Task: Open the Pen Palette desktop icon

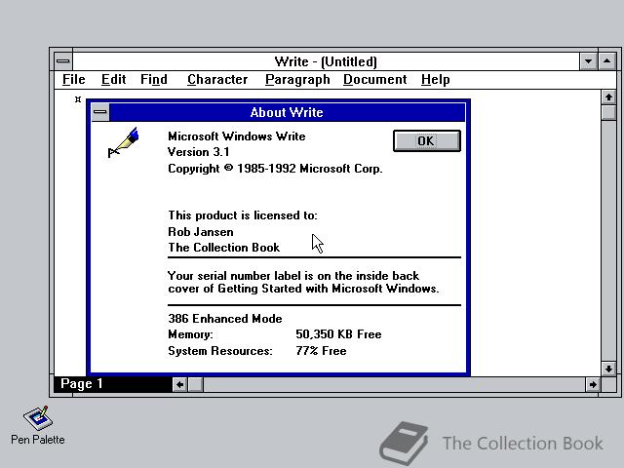Action: 38,425
